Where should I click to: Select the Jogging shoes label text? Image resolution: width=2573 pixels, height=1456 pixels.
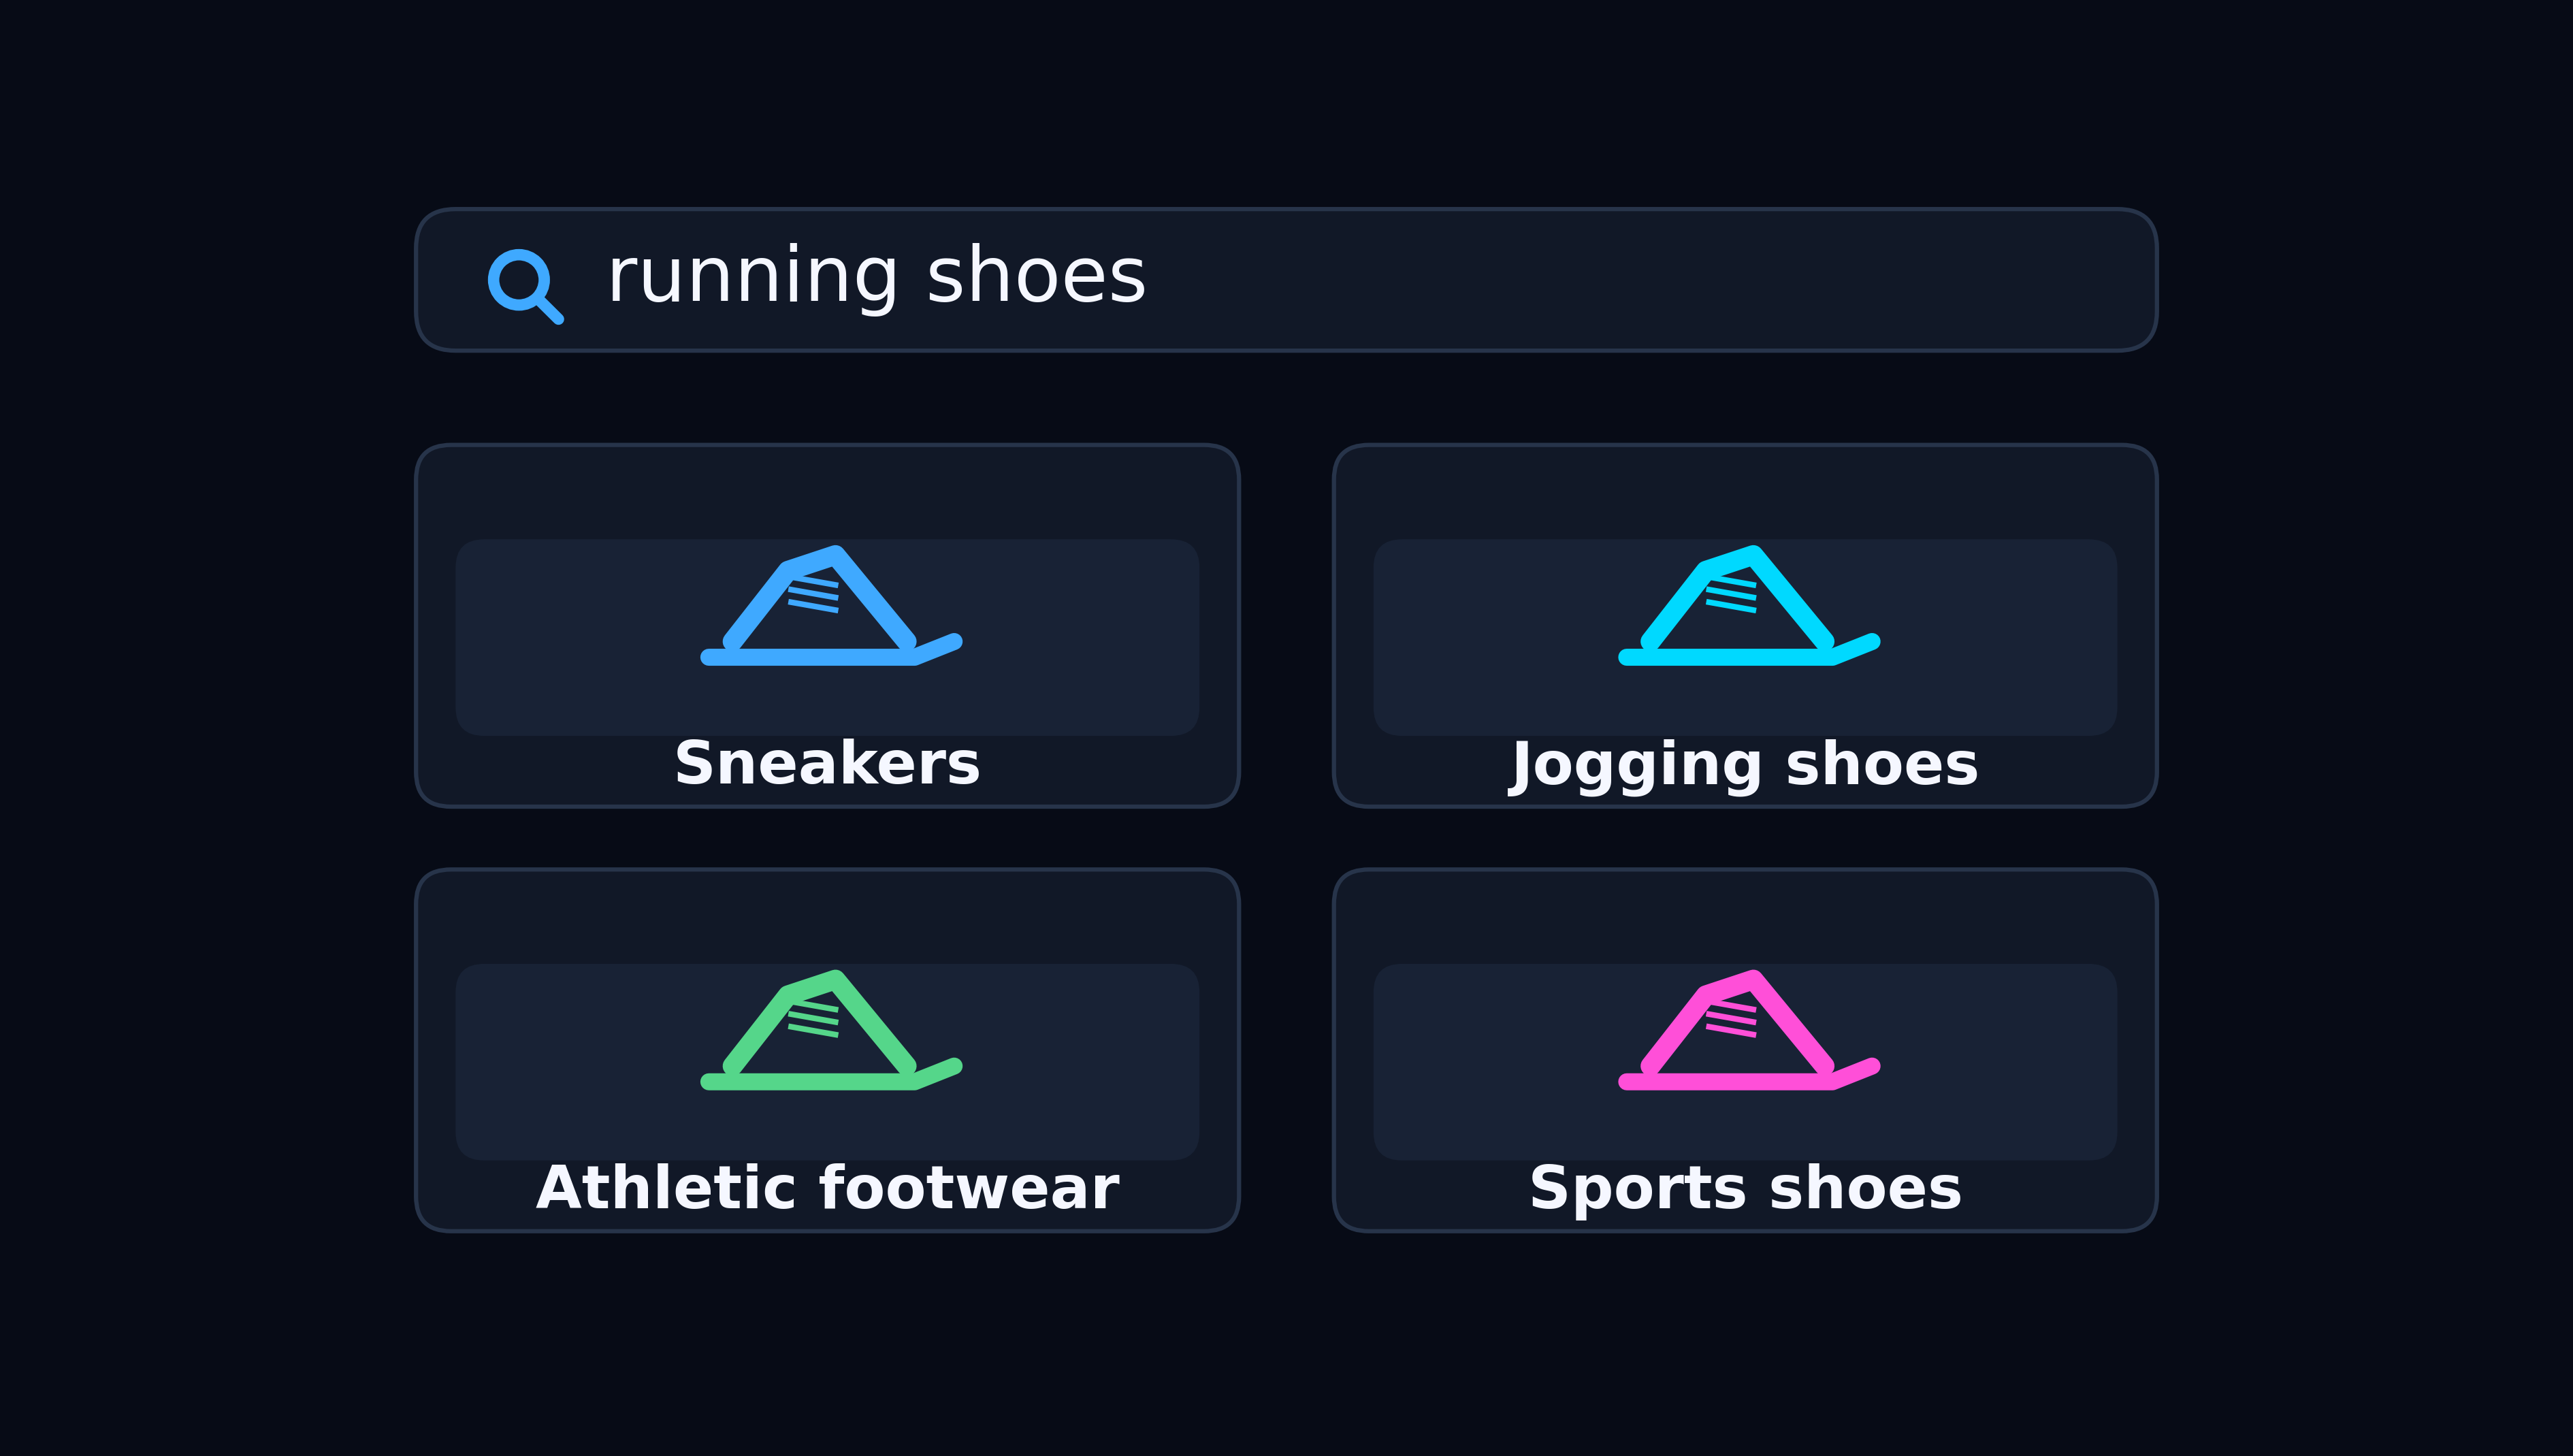click(x=1744, y=766)
